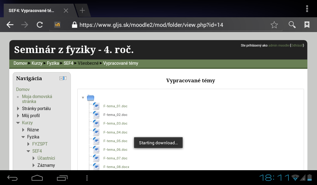Expand Záznamy tree node

33,165
